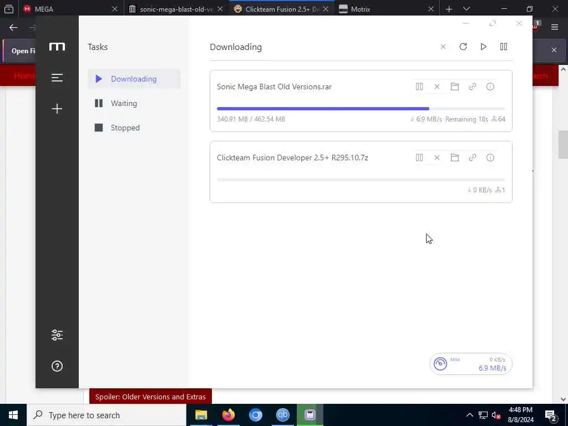568x426 pixels.
Task: Close the MEGA browser tab
Action: [x=115, y=9]
